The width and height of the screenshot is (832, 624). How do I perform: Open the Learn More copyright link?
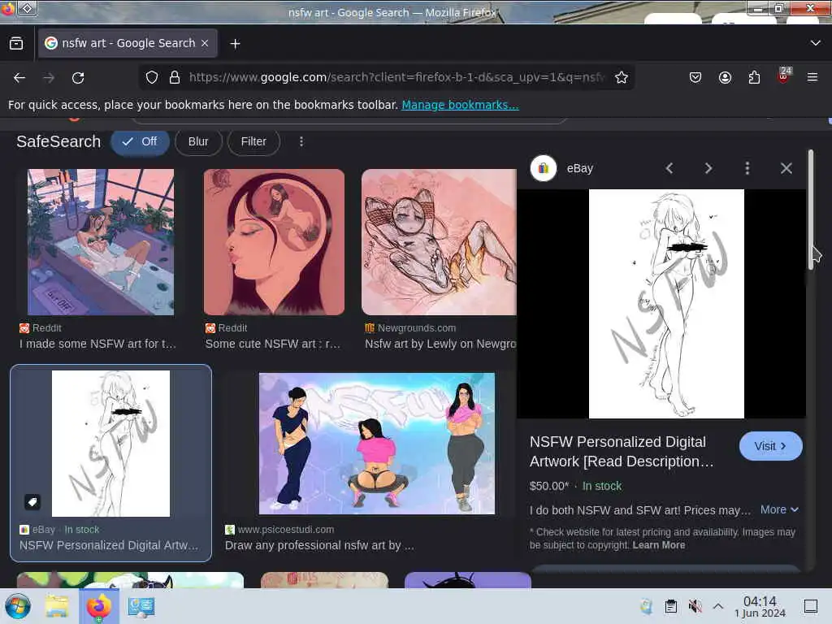click(x=658, y=545)
